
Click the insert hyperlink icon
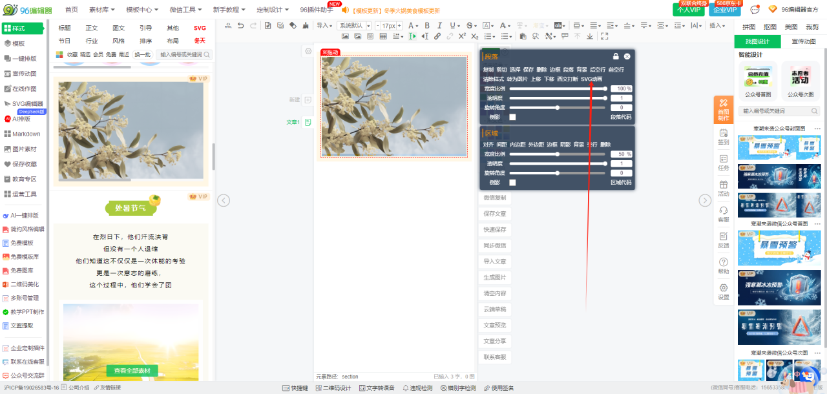click(x=437, y=37)
